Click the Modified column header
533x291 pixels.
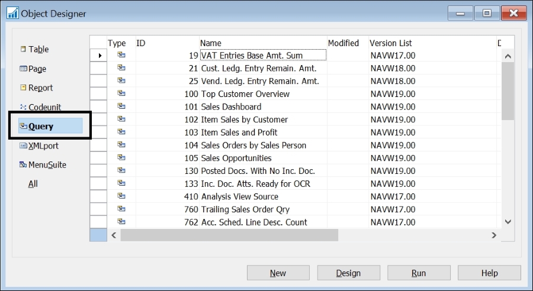point(348,43)
